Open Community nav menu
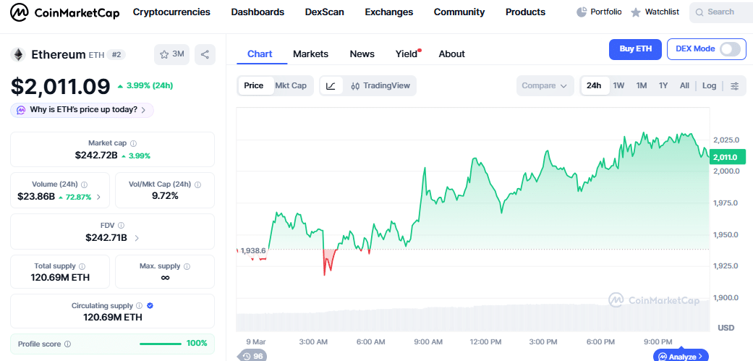Screen dimensions: 753x361 coord(459,12)
